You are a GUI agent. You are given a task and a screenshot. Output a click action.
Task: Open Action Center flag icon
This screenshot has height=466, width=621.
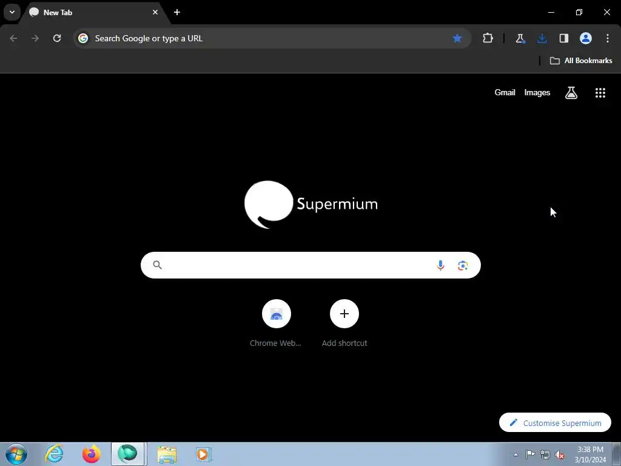click(530, 454)
